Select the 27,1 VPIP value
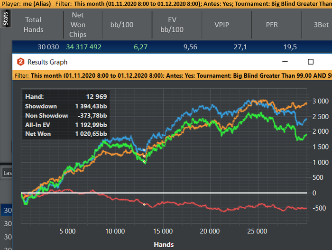The height and width of the screenshot is (250, 332). point(240,47)
